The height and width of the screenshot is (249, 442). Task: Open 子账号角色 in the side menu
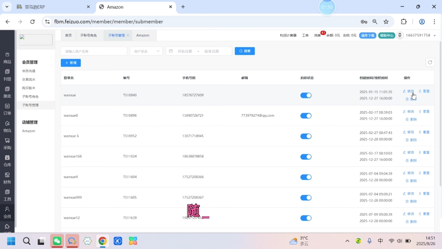point(31,96)
